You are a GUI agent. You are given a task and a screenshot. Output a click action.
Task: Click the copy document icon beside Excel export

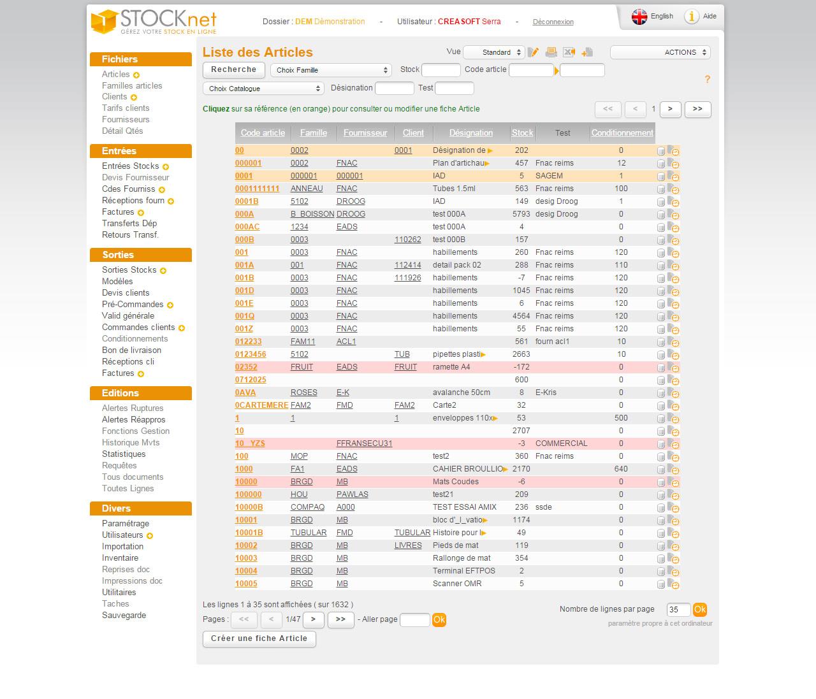[x=586, y=52]
